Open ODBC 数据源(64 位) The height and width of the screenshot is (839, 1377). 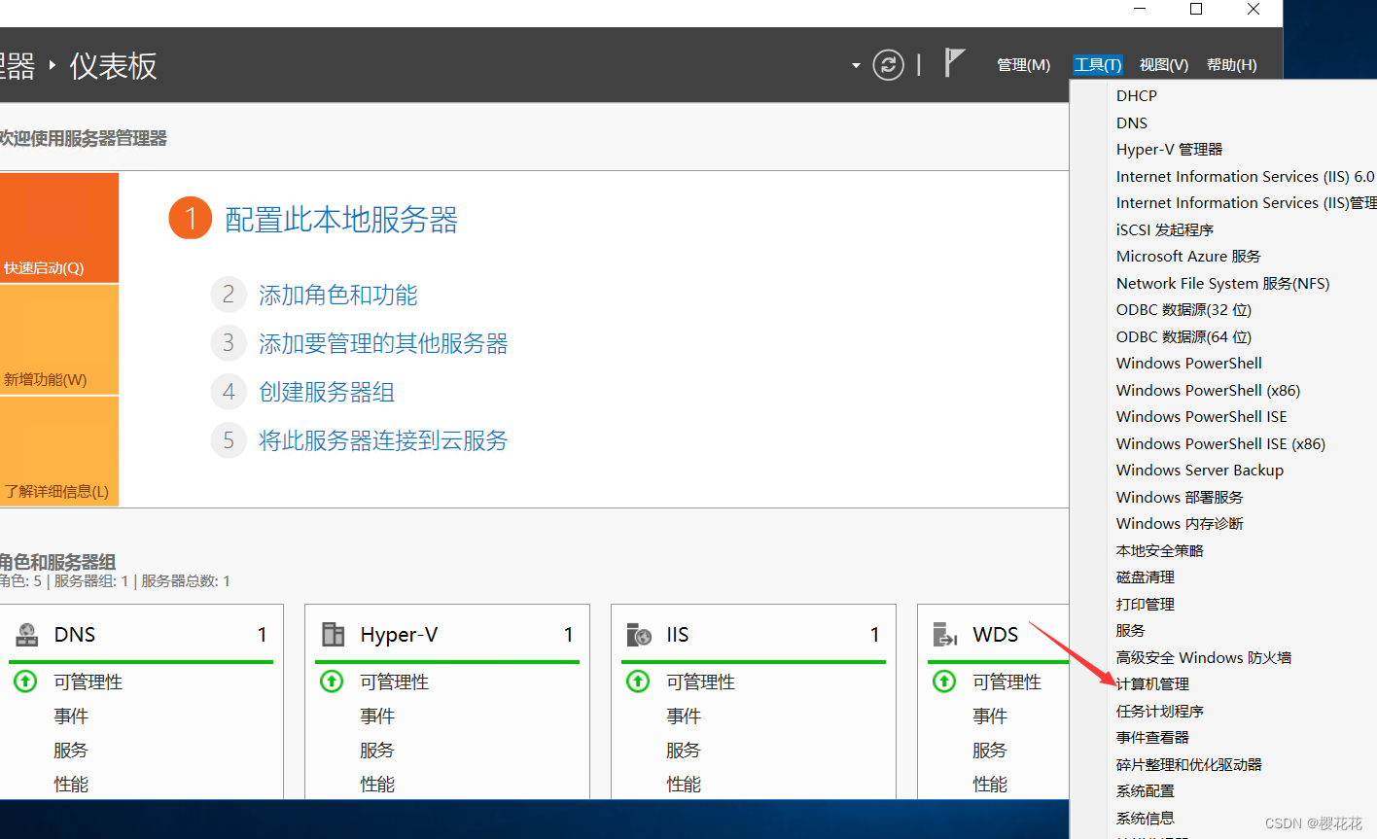(x=1183, y=336)
